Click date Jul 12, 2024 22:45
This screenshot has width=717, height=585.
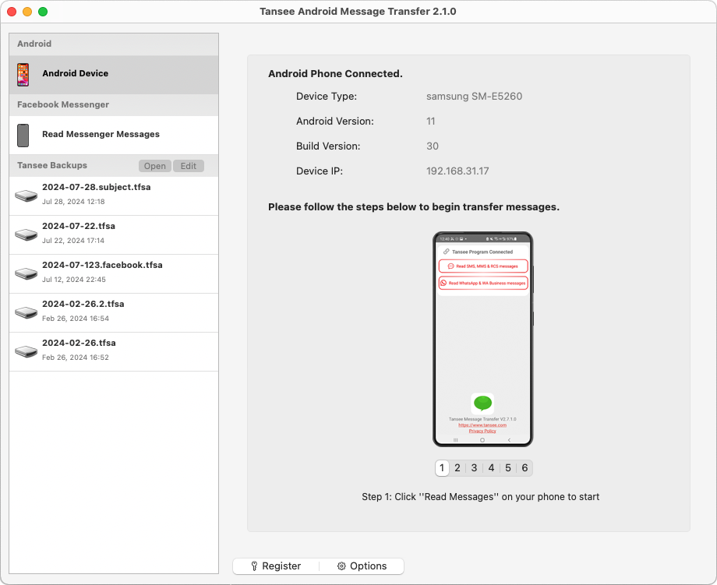73,279
